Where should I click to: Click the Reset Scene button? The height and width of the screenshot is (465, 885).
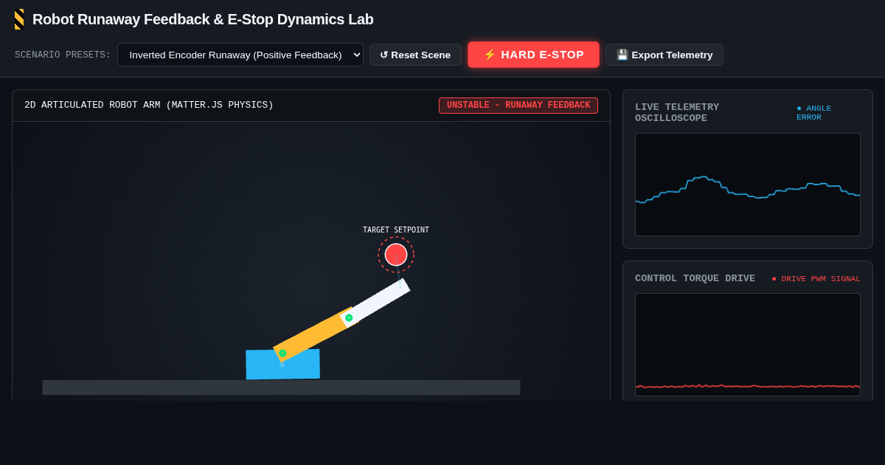pos(415,55)
